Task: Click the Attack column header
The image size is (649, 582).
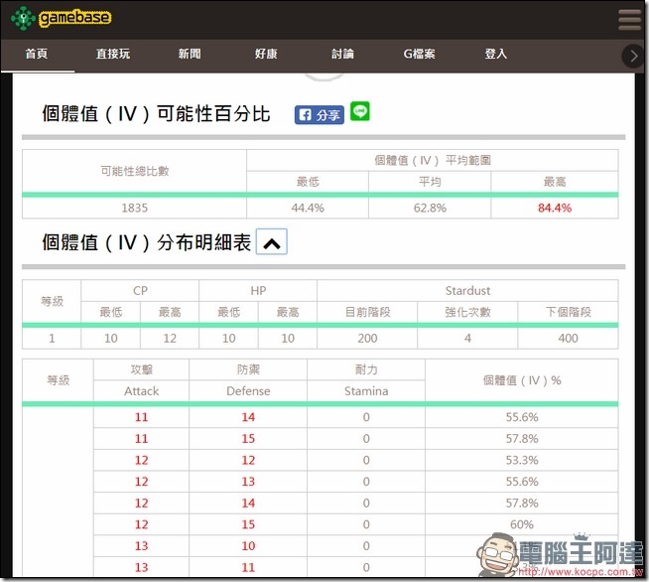Action: pyautogui.click(x=141, y=391)
